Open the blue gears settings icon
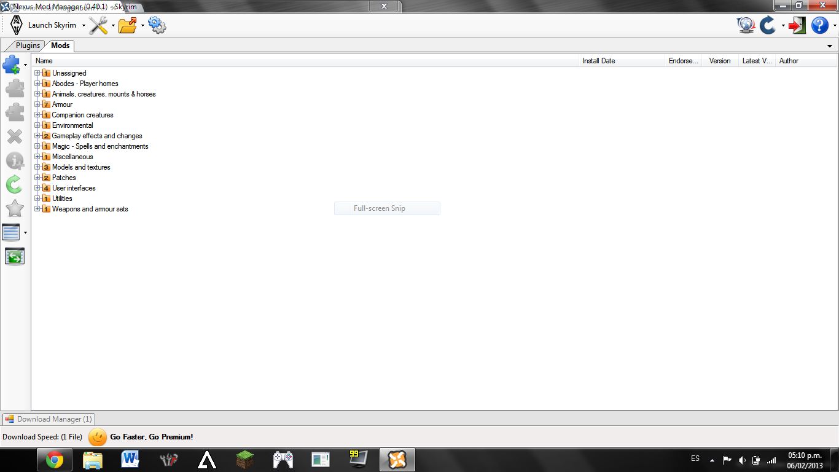 click(157, 25)
